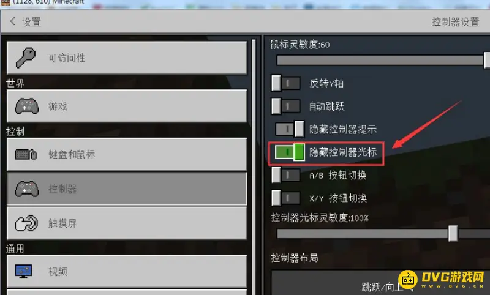
Task: Enable X/Y 按钮切换 switch
Action: 285,198
